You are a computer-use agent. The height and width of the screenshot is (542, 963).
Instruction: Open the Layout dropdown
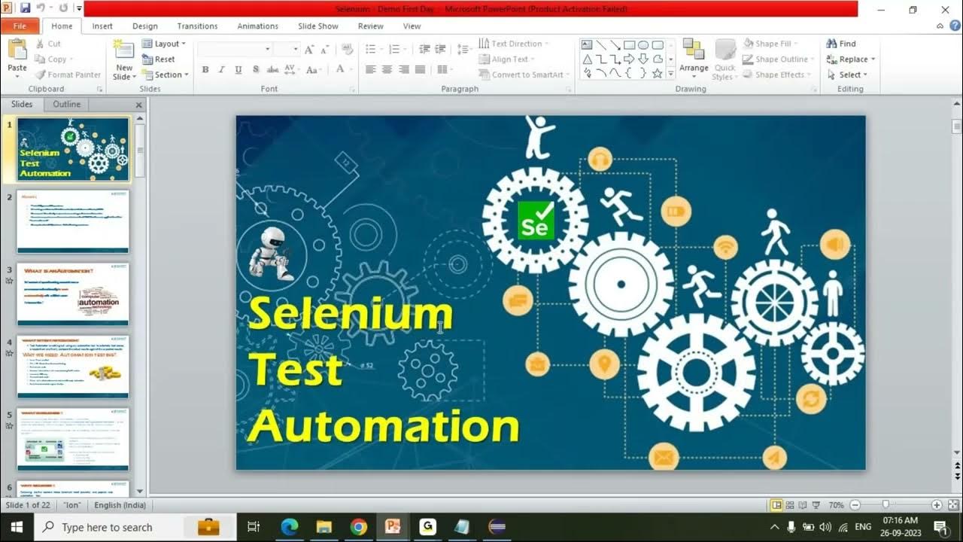tap(164, 44)
